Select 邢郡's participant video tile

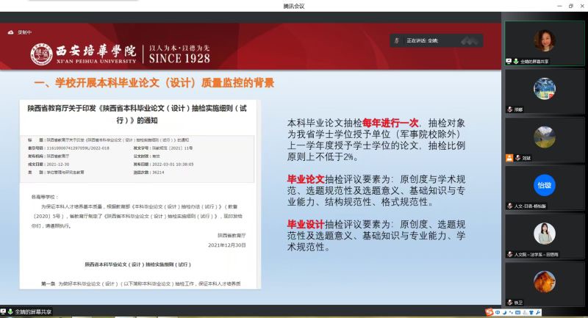[x=544, y=90]
